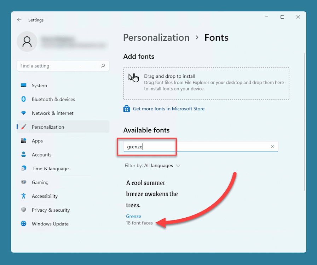317x265 pixels.
Task: Click the search magnifier in Find a setting
Action: click(x=103, y=66)
